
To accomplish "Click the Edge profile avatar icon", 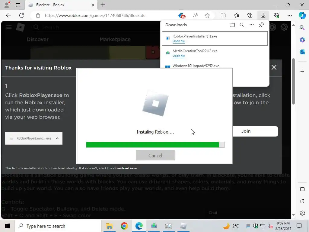I will [7, 5].
